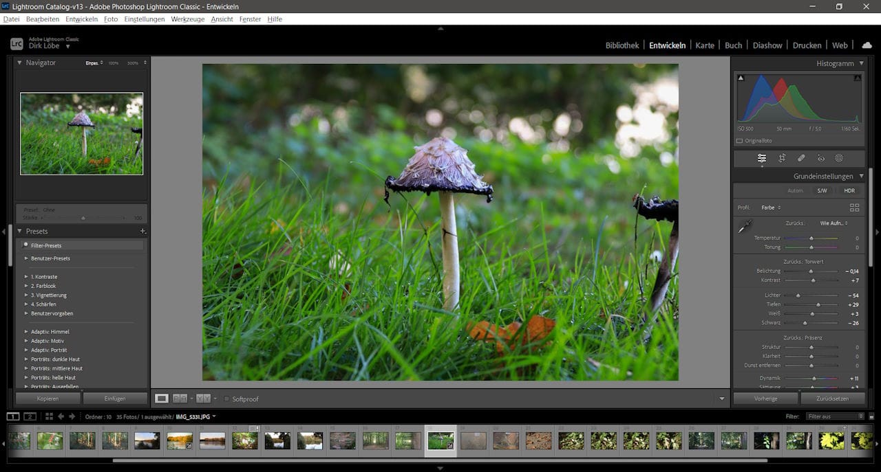Switch to Loupe view in the toolbar

point(162,398)
